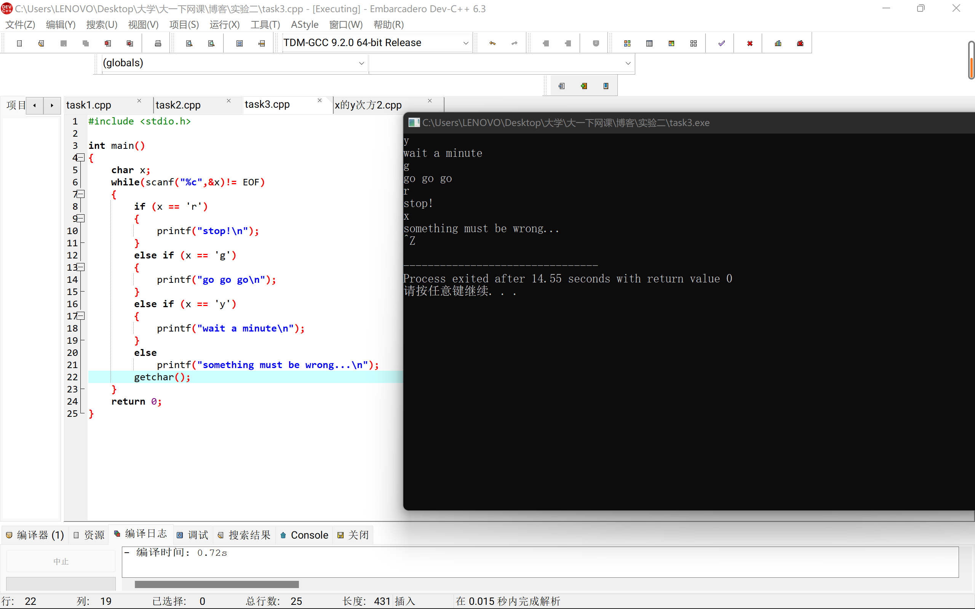Screen dimensions: 975x609
Task: Toggle the fold box at line 17
Action: 81,316
